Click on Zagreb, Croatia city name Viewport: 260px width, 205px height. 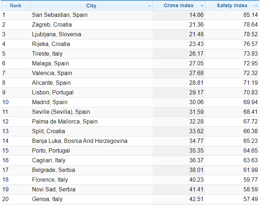tap(52, 25)
